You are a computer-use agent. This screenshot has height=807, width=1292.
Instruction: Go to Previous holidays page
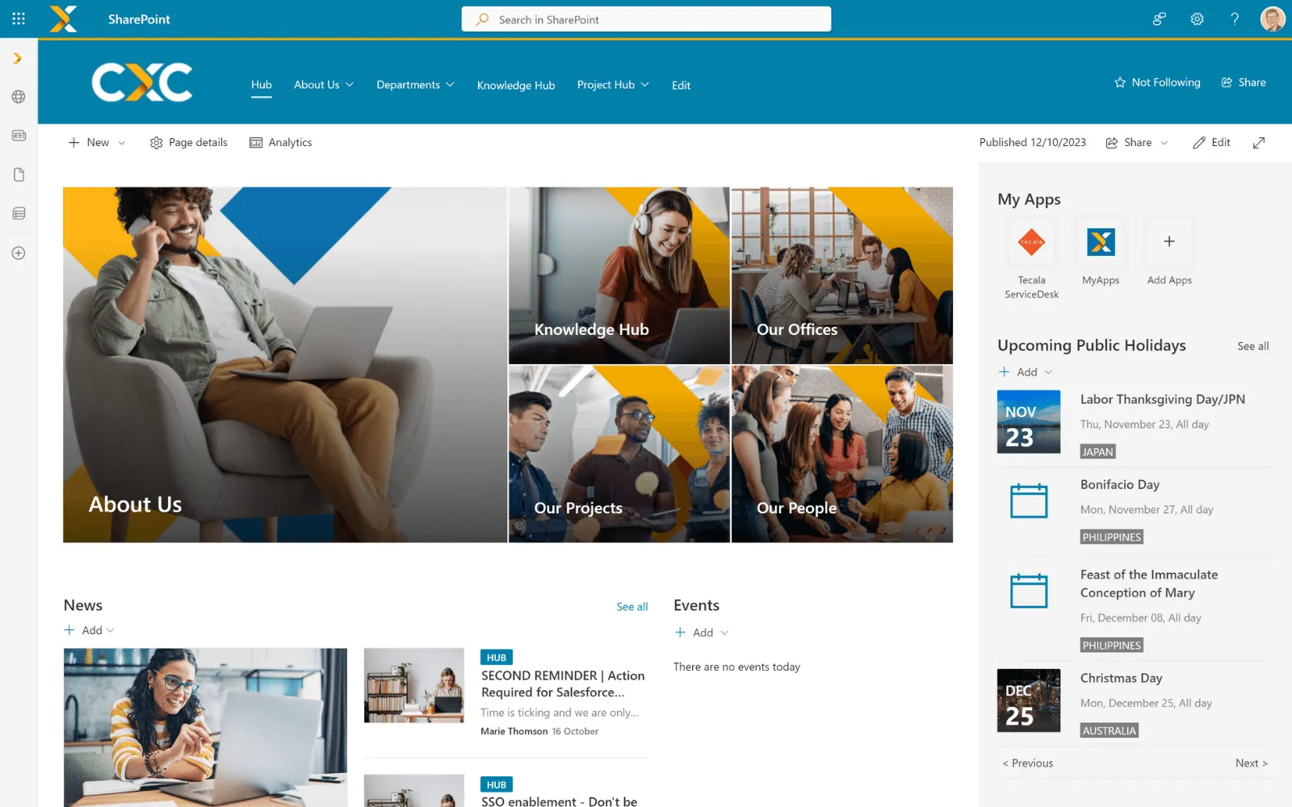tap(1028, 763)
